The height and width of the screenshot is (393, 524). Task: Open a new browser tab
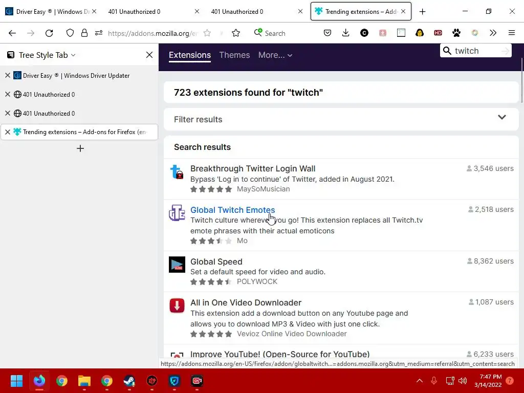(422, 12)
